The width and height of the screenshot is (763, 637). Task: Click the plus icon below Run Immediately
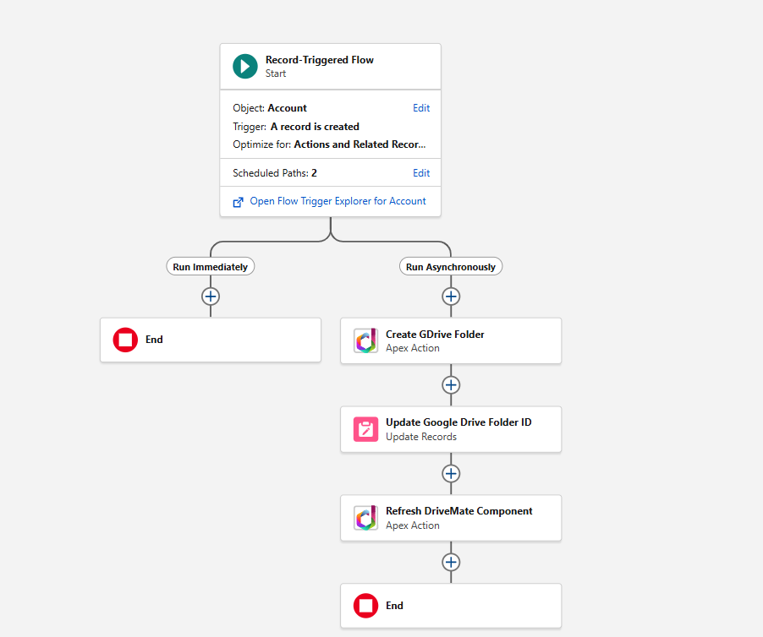[x=210, y=297]
